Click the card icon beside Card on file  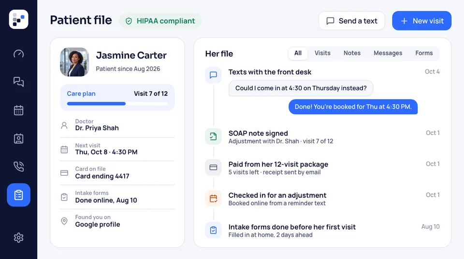pyautogui.click(x=64, y=173)
